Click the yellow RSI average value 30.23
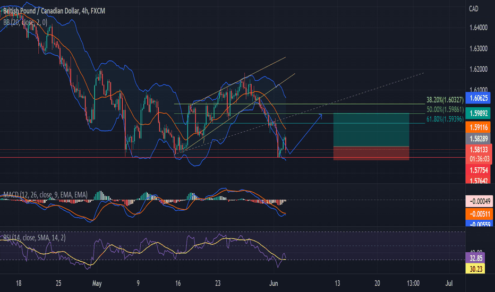 coord(476,269)
